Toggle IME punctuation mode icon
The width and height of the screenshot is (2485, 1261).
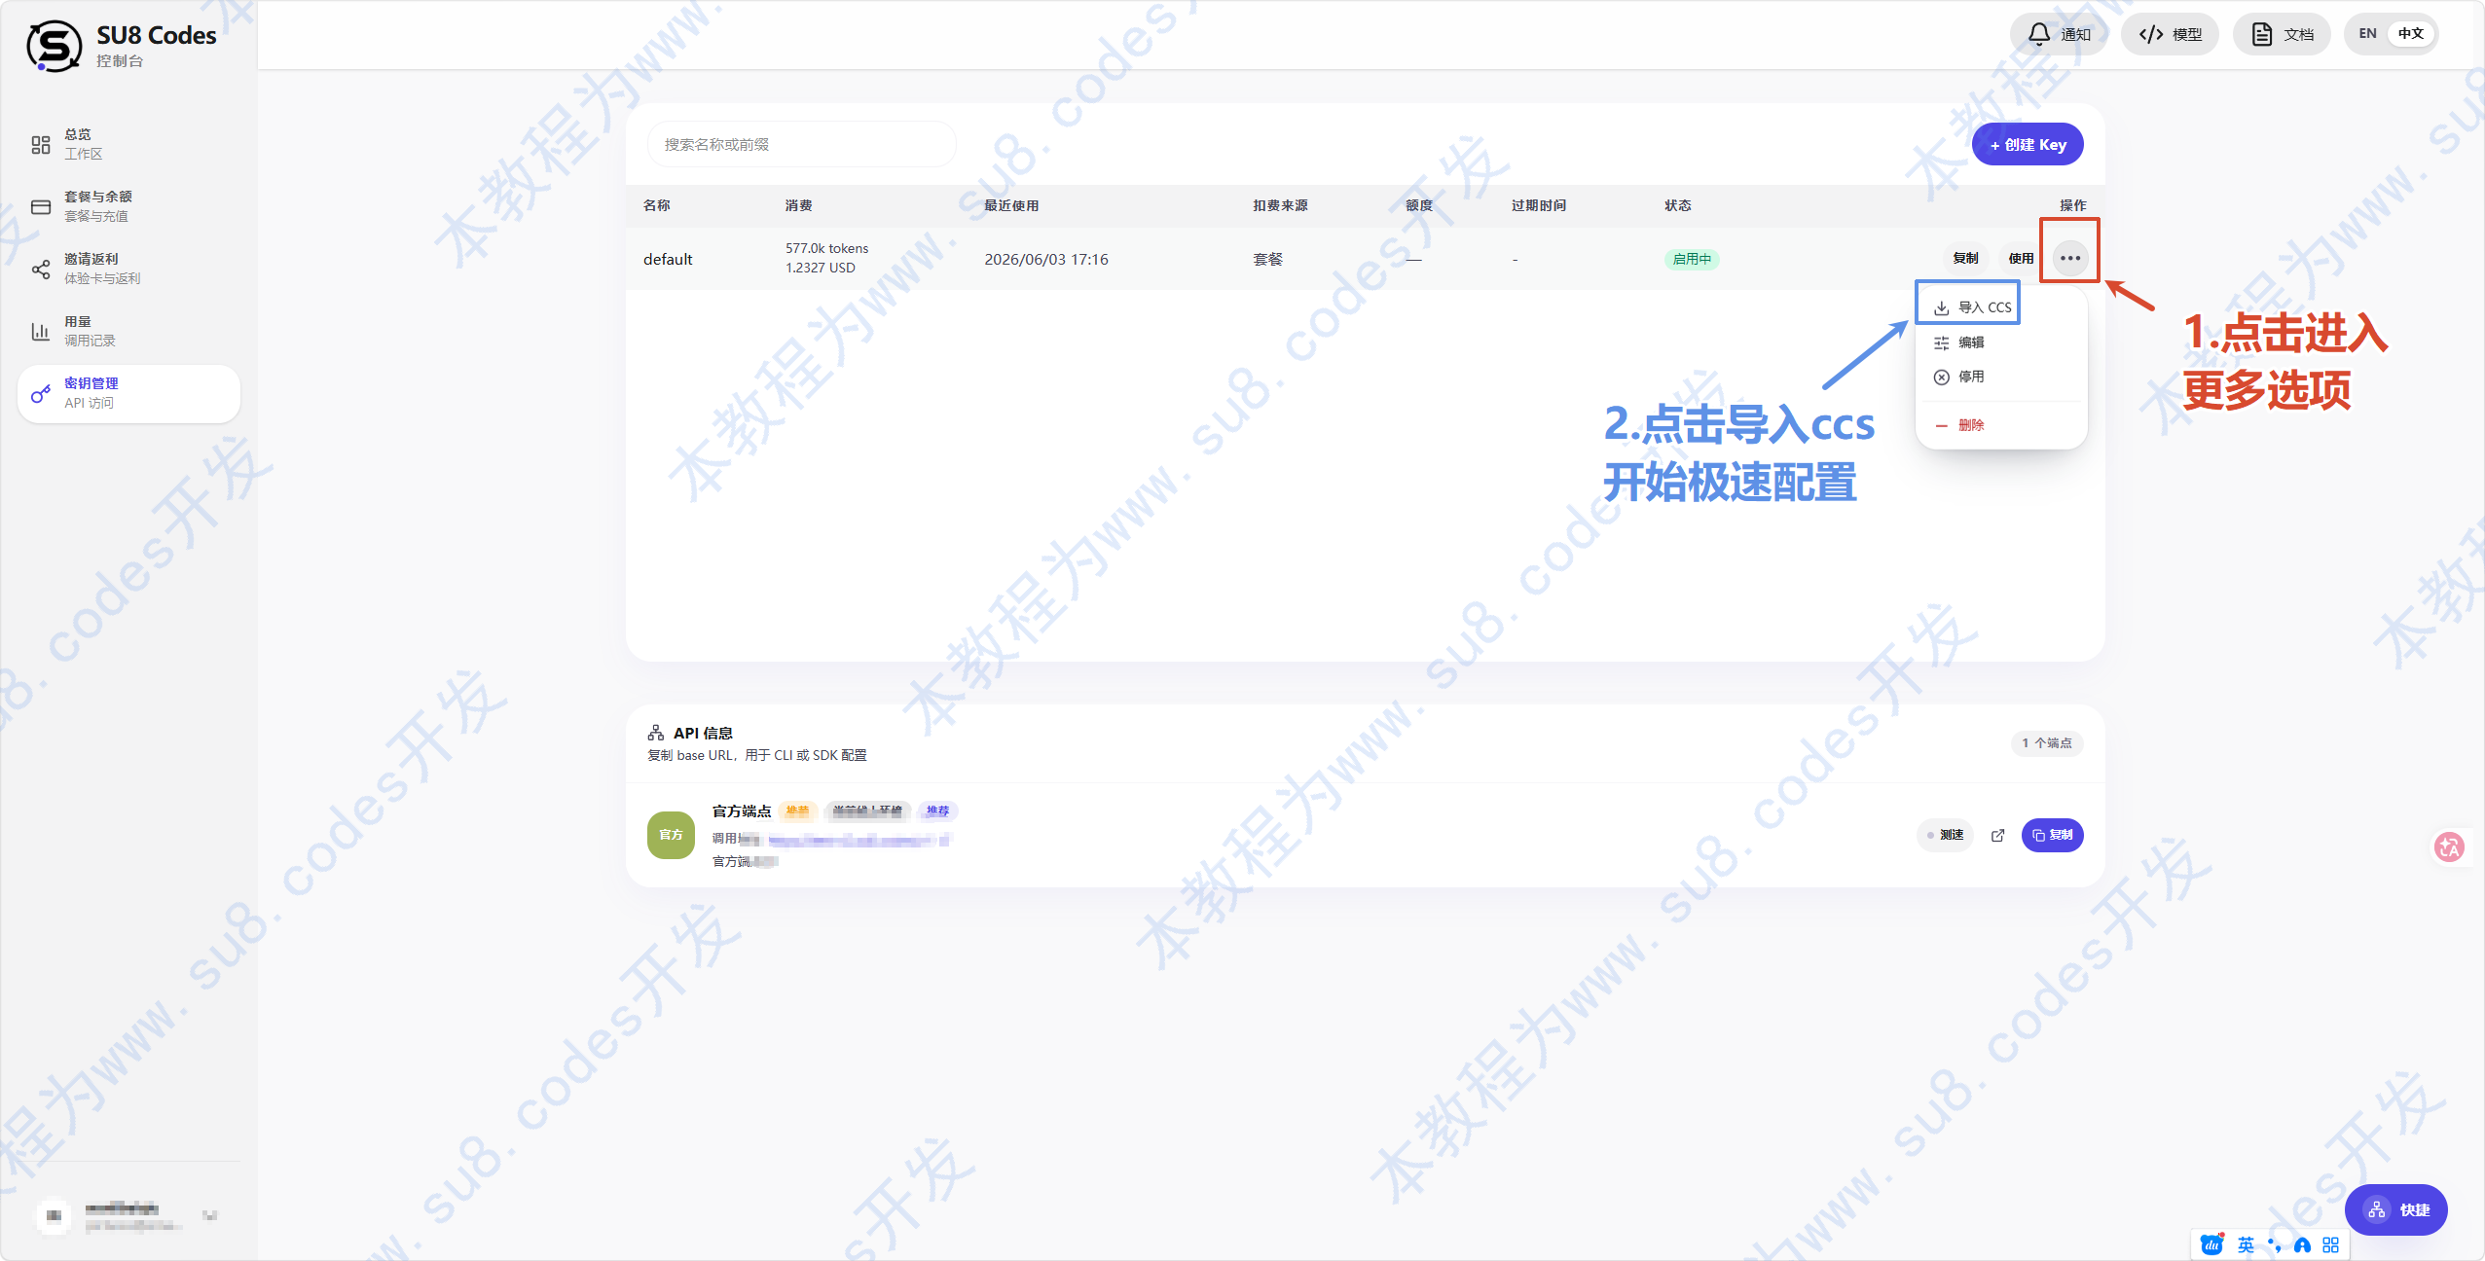pyautogui.click(x=2274, y=1244)
